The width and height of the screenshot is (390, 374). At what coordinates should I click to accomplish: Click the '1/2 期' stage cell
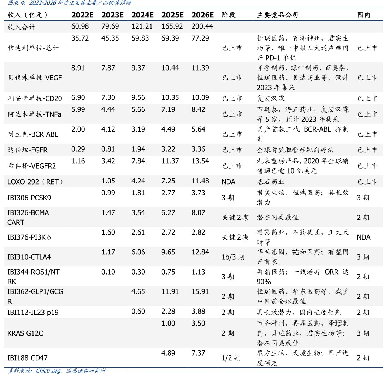point(231,358)
